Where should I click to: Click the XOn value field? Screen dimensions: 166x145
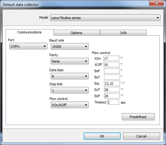click(x=111, y=58)
